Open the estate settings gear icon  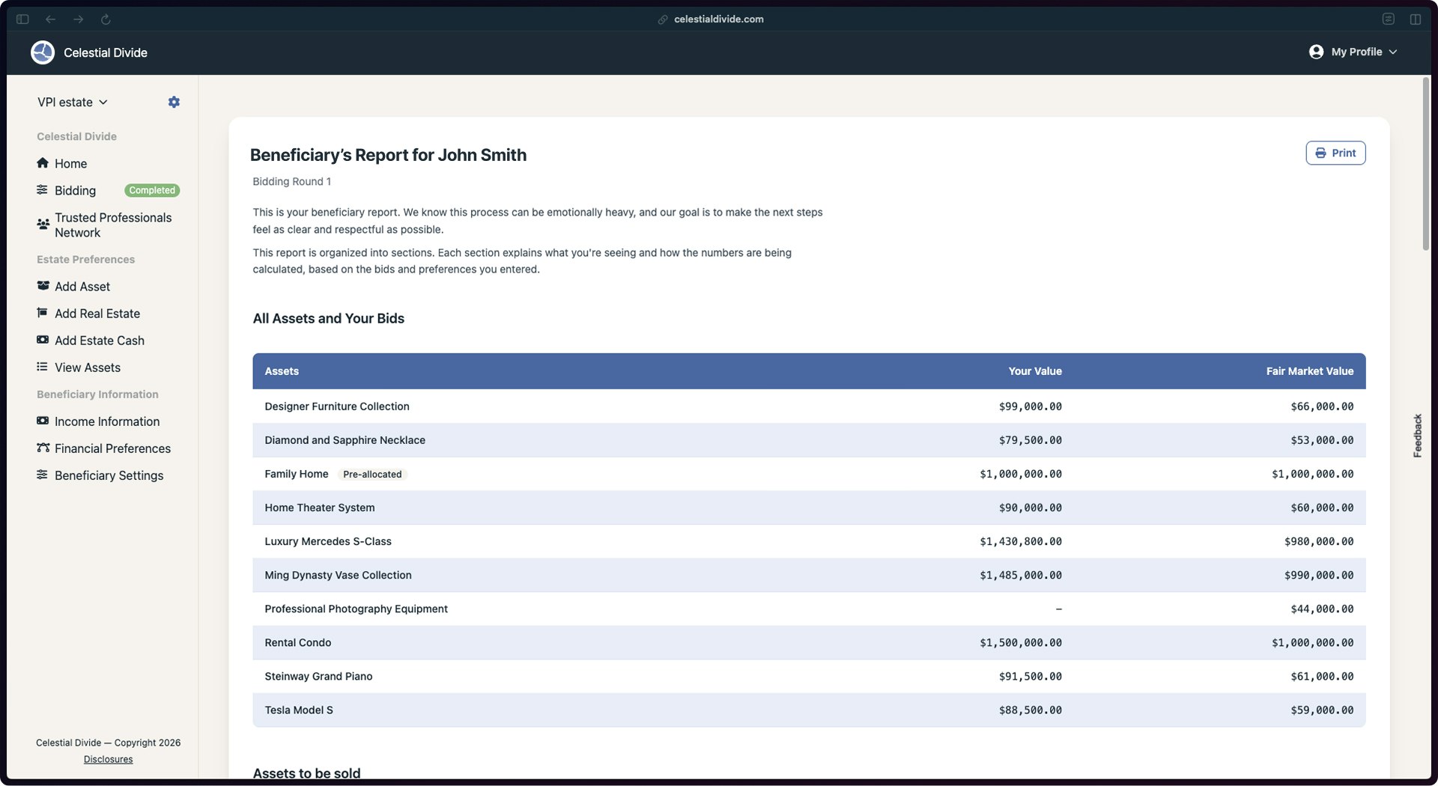point(174,102)
